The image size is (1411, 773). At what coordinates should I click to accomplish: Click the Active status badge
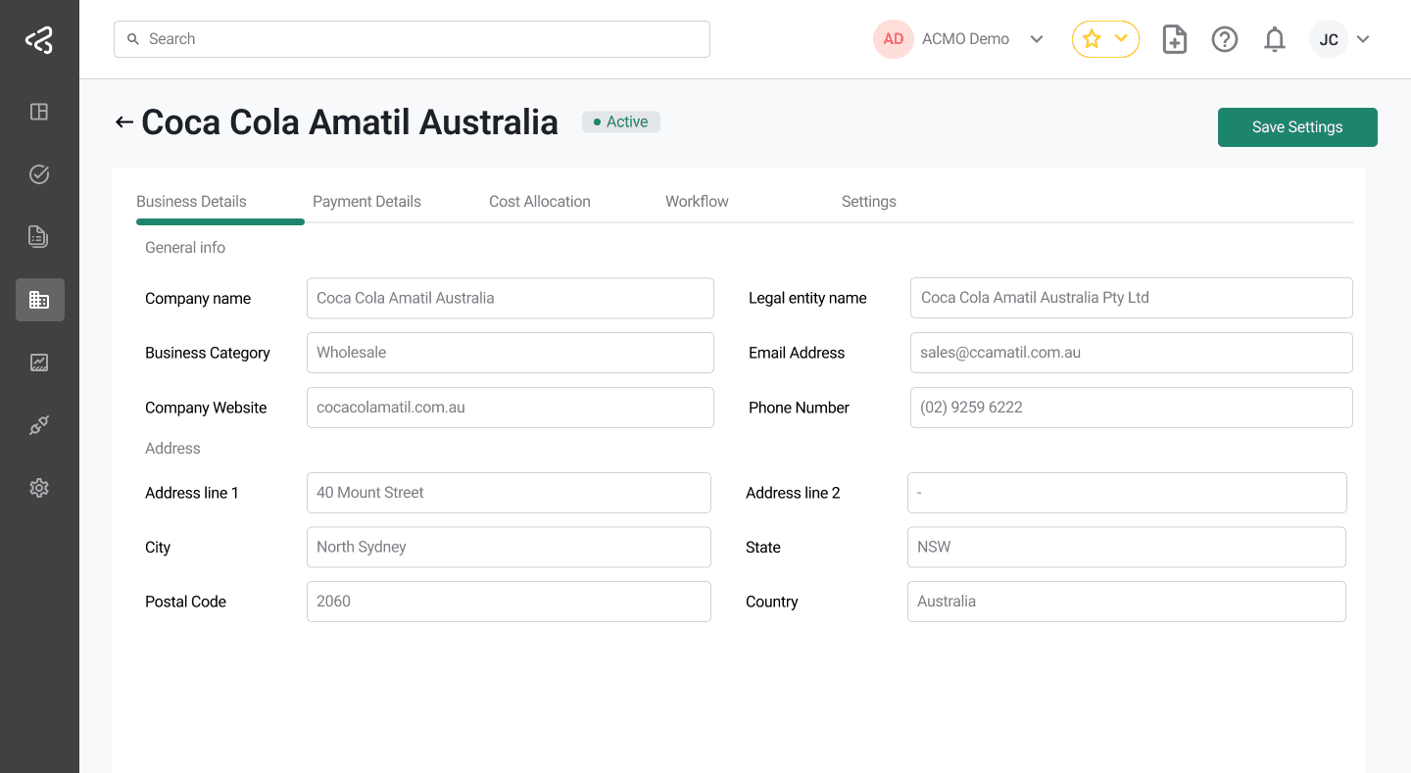pos(621,121)
